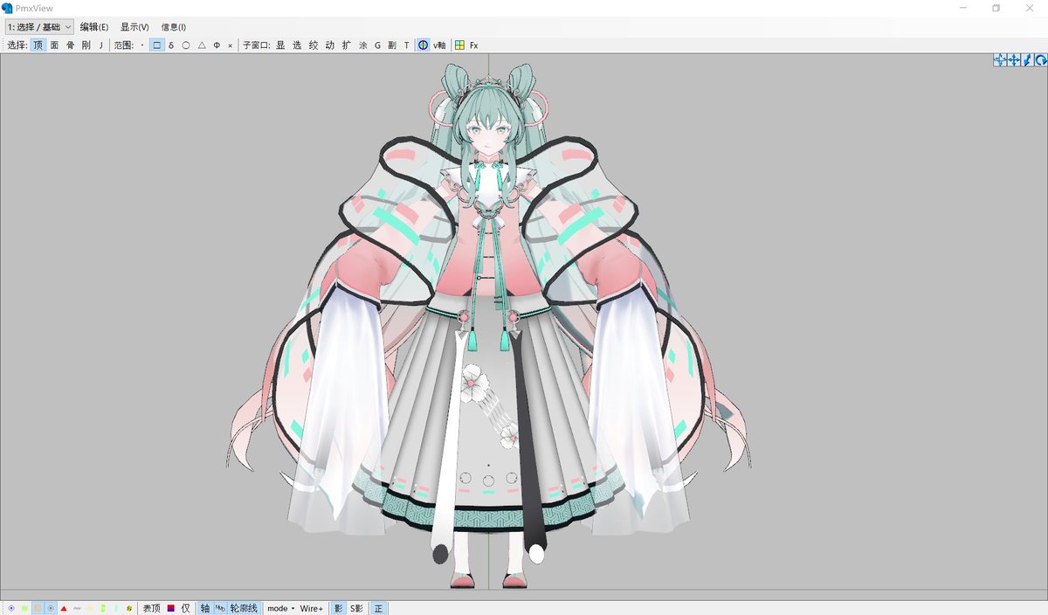1048x615 pixels.
Task: Toggle the small axis-label icon beside 轴
Action: click(x=220, y=608)
